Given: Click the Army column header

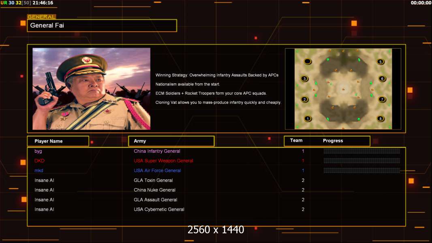Looking at the screenshot, I should click(171, 141).
